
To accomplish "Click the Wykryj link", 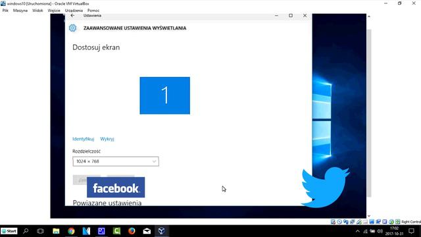I will [x=107, y=139].
